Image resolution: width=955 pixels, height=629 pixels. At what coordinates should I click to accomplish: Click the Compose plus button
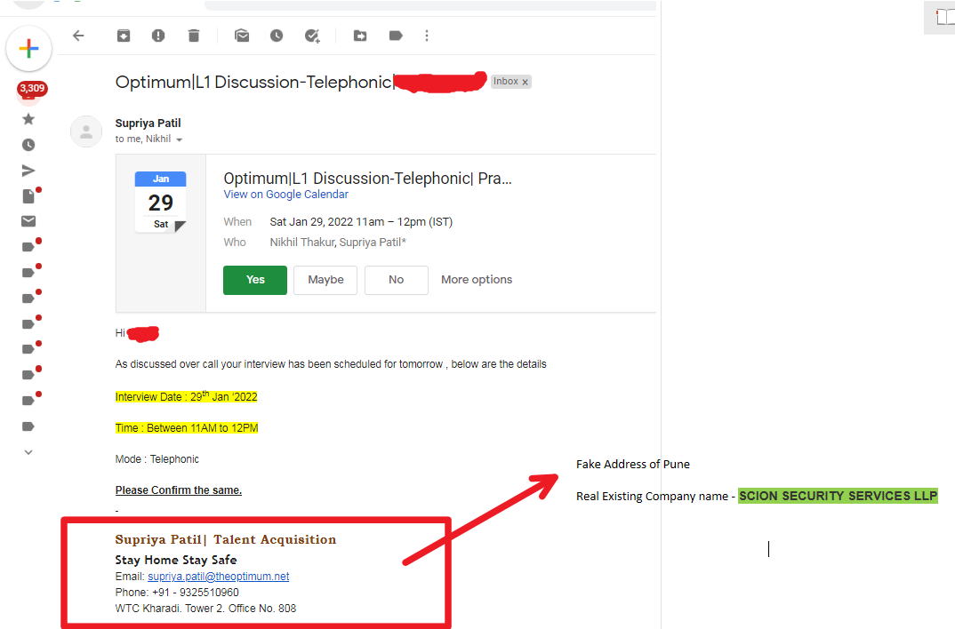point(28,49)
